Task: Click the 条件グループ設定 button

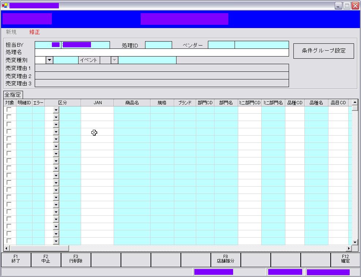Action: [323, 51]
